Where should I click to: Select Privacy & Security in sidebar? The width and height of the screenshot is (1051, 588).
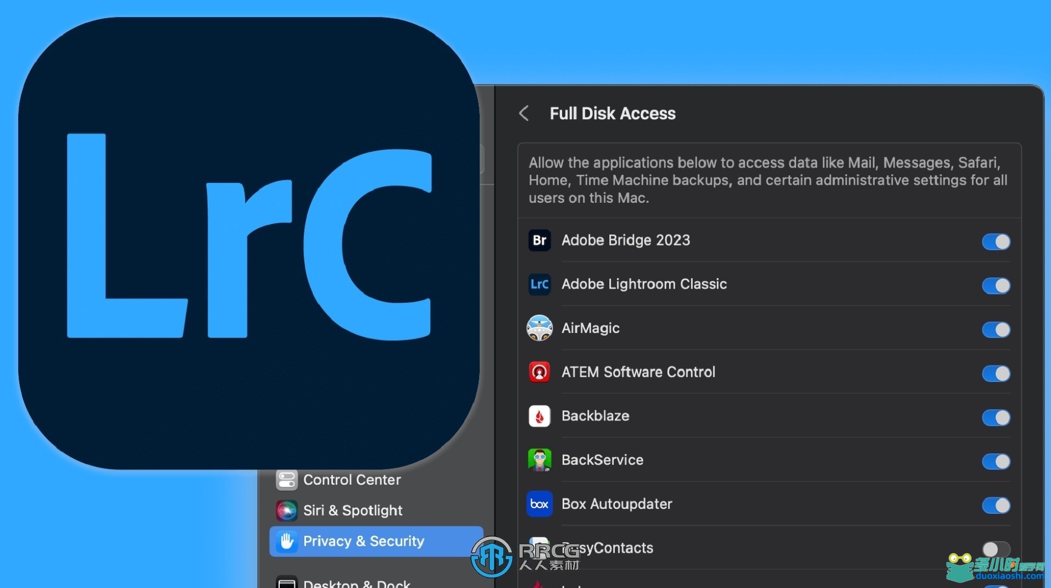[376, 541]
